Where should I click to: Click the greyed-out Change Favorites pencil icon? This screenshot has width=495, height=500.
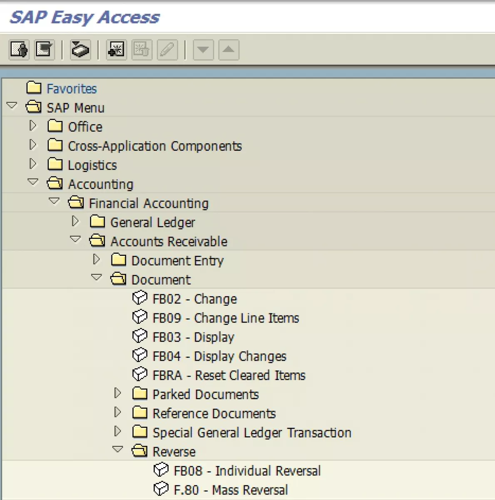(167, 50)
